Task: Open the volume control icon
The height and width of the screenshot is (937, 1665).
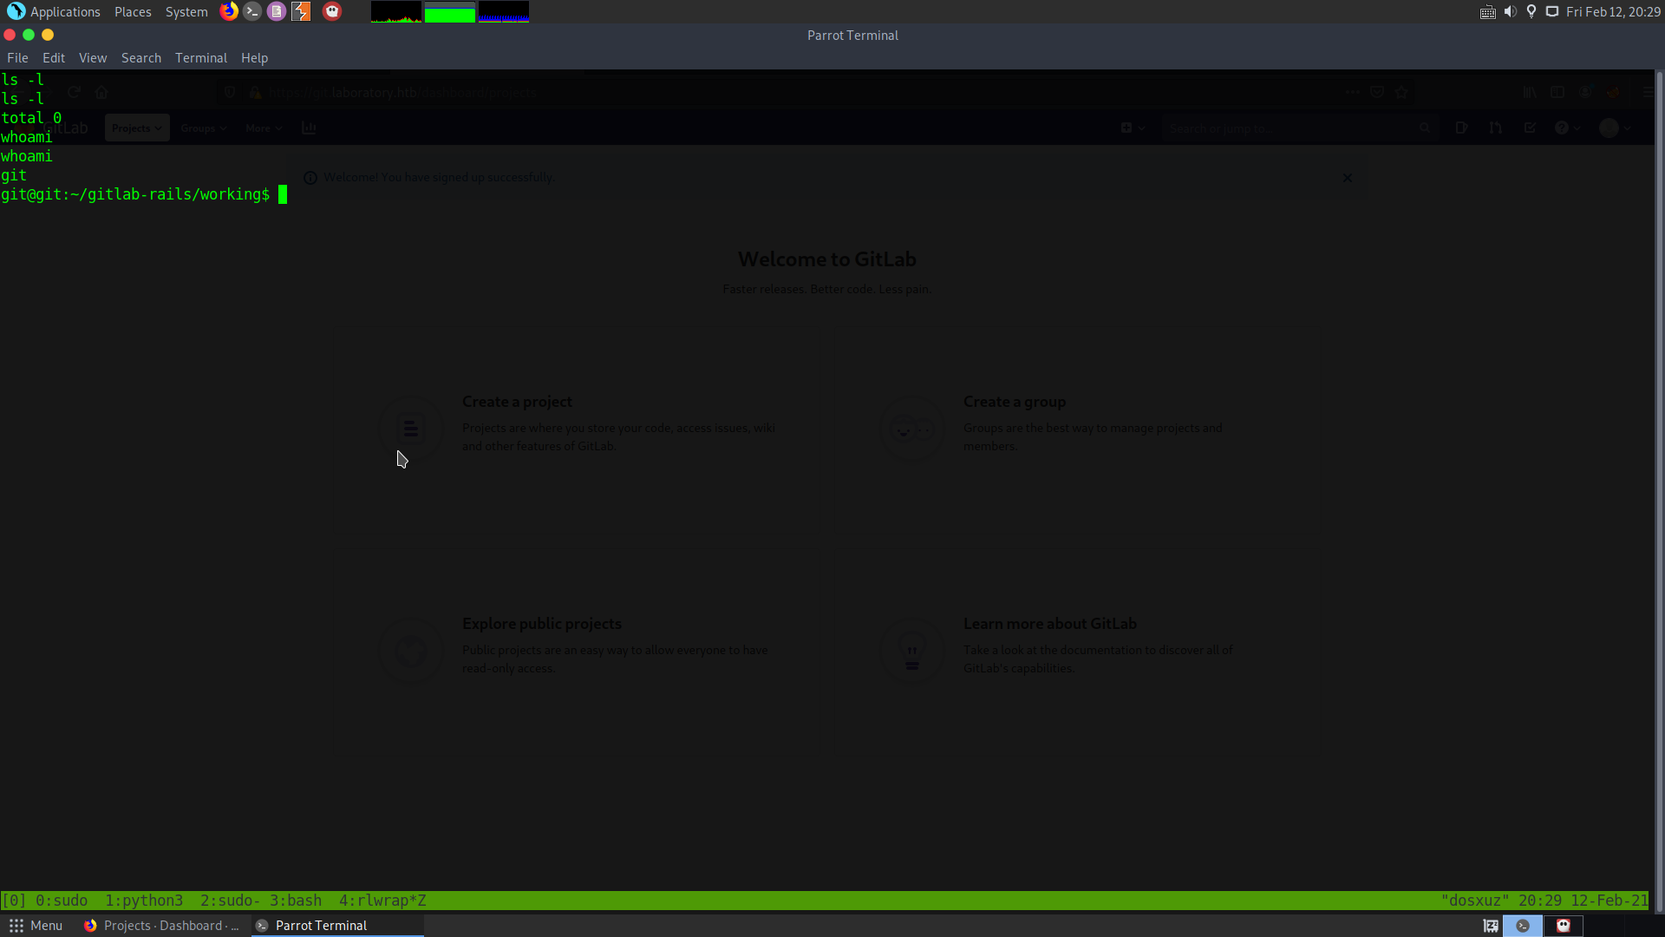Action: pyautogui.click(x=1510, y=11)
